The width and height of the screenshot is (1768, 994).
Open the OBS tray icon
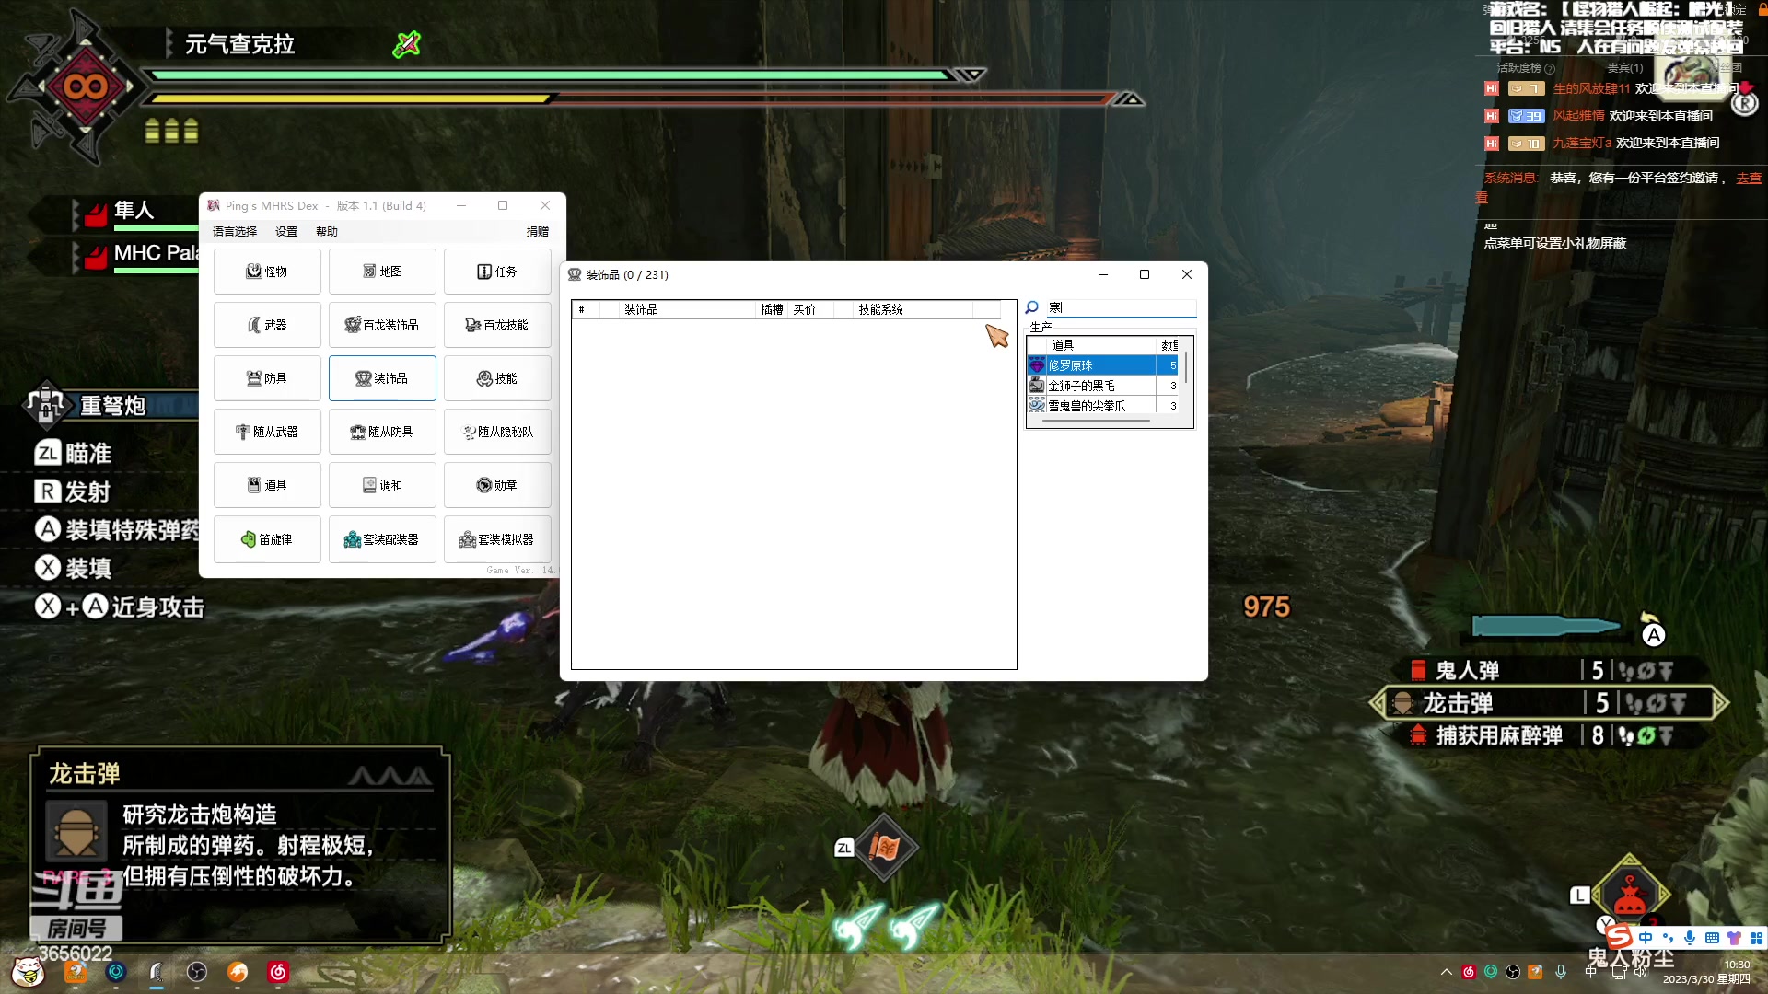[x=1513, y=972]
